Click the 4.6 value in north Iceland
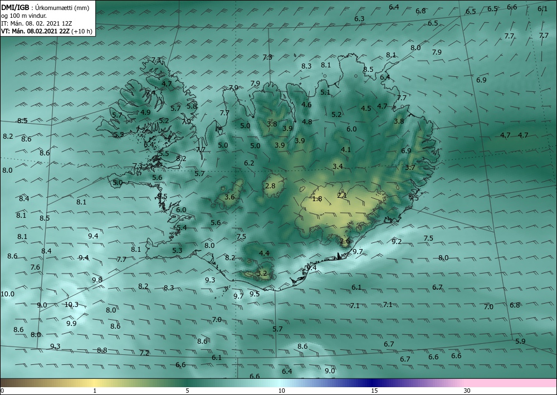 (306, 104)
